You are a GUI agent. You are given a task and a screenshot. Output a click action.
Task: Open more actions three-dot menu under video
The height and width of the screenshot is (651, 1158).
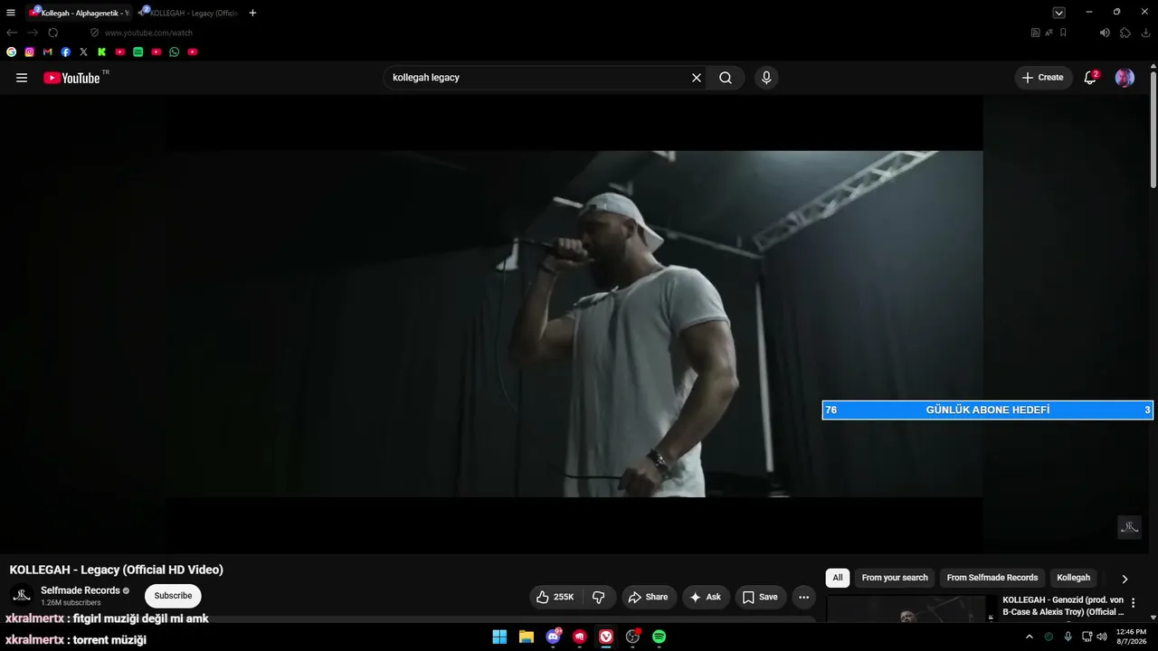pyautogui.click(x=803, y=597)
